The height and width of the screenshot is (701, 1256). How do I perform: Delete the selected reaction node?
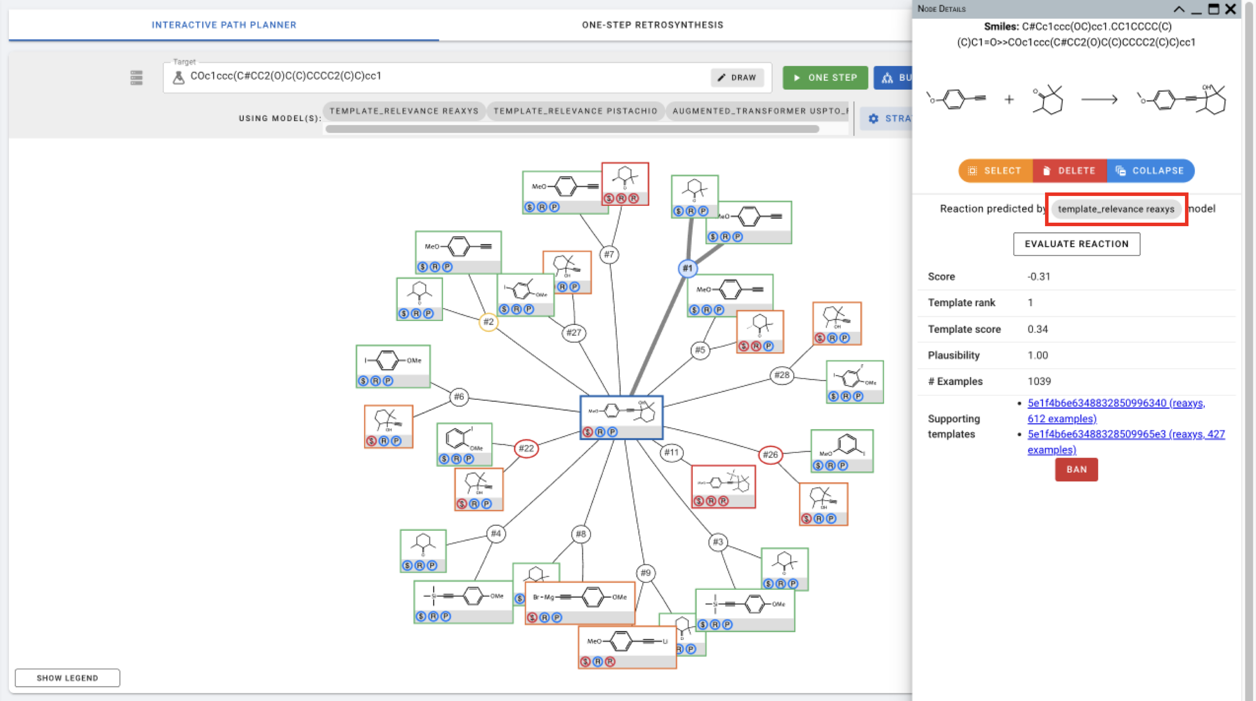pyautogui.click(x=1070, y=170)
